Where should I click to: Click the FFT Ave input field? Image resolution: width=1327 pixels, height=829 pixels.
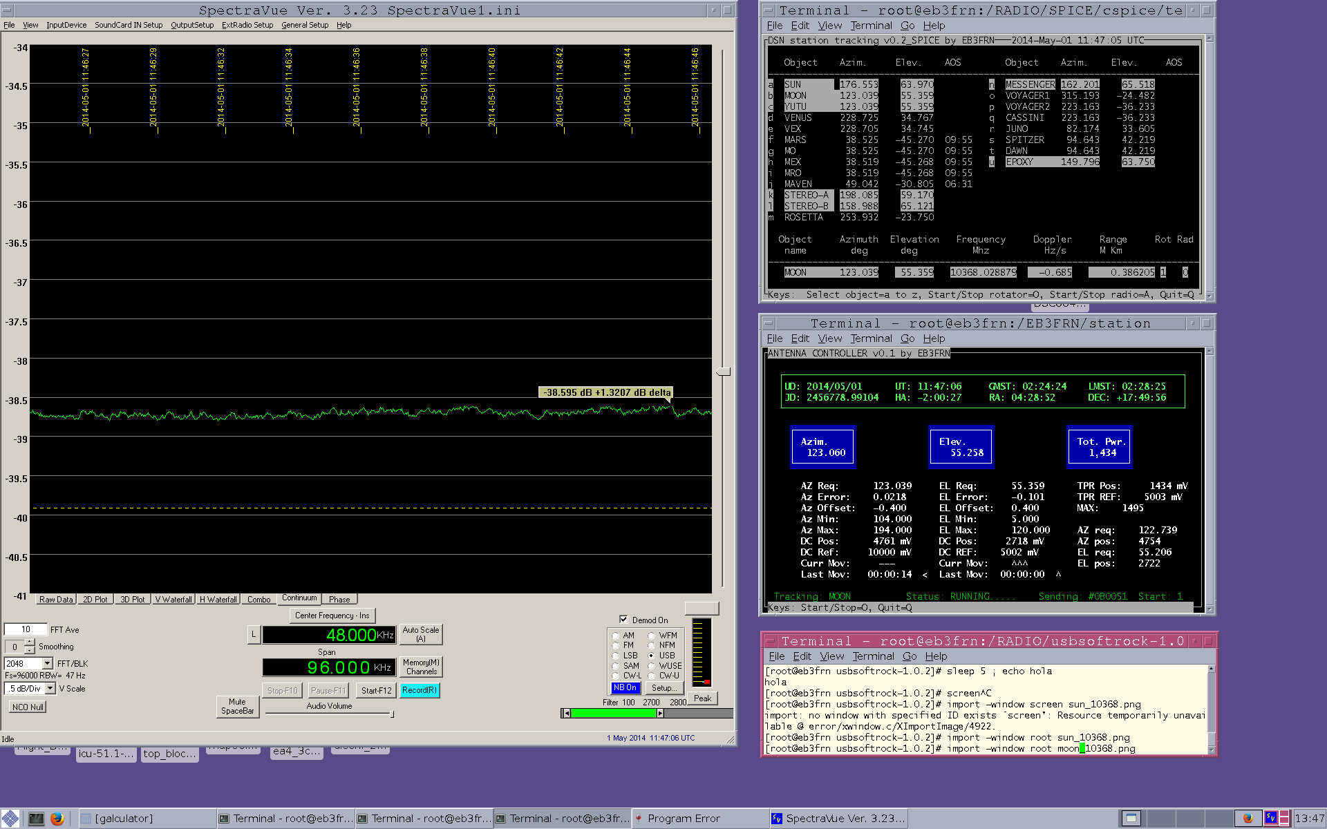pyautogui.click(x=26, y=629)
